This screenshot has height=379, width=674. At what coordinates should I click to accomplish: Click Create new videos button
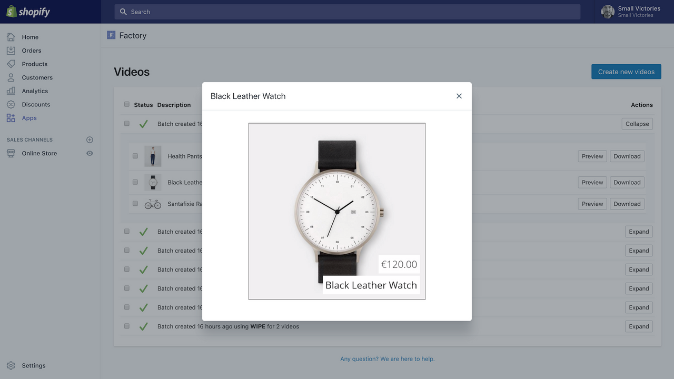(626, 72)
